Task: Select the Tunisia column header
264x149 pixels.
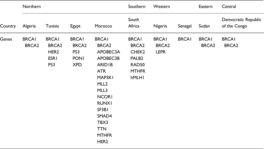Action: click(53, 26)
